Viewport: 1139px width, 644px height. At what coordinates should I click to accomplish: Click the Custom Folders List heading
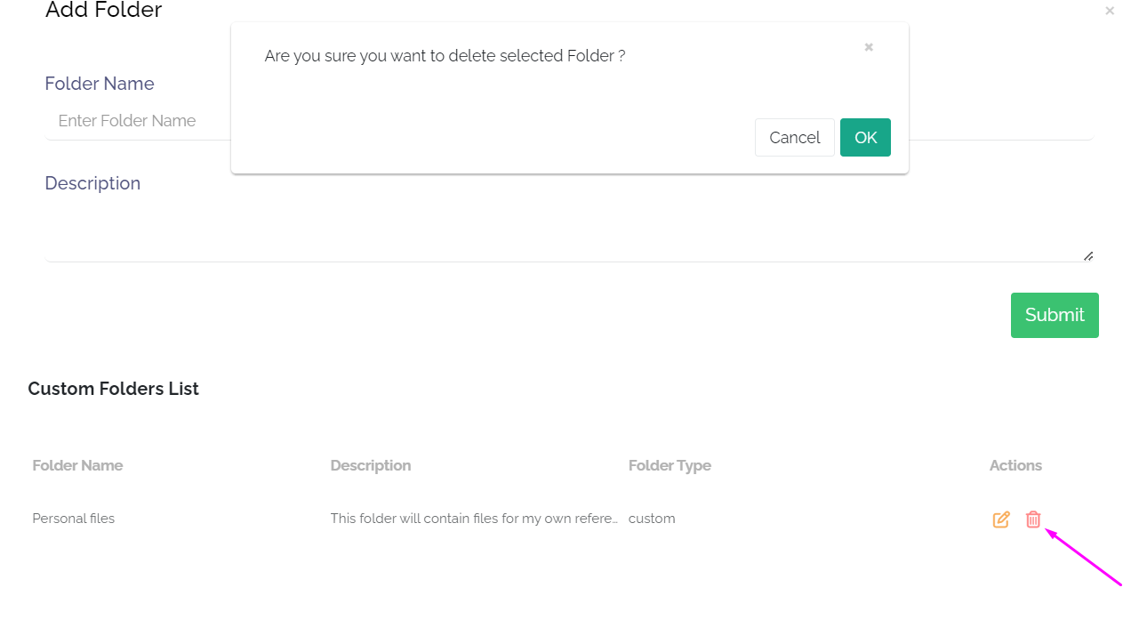click(114, 389)
